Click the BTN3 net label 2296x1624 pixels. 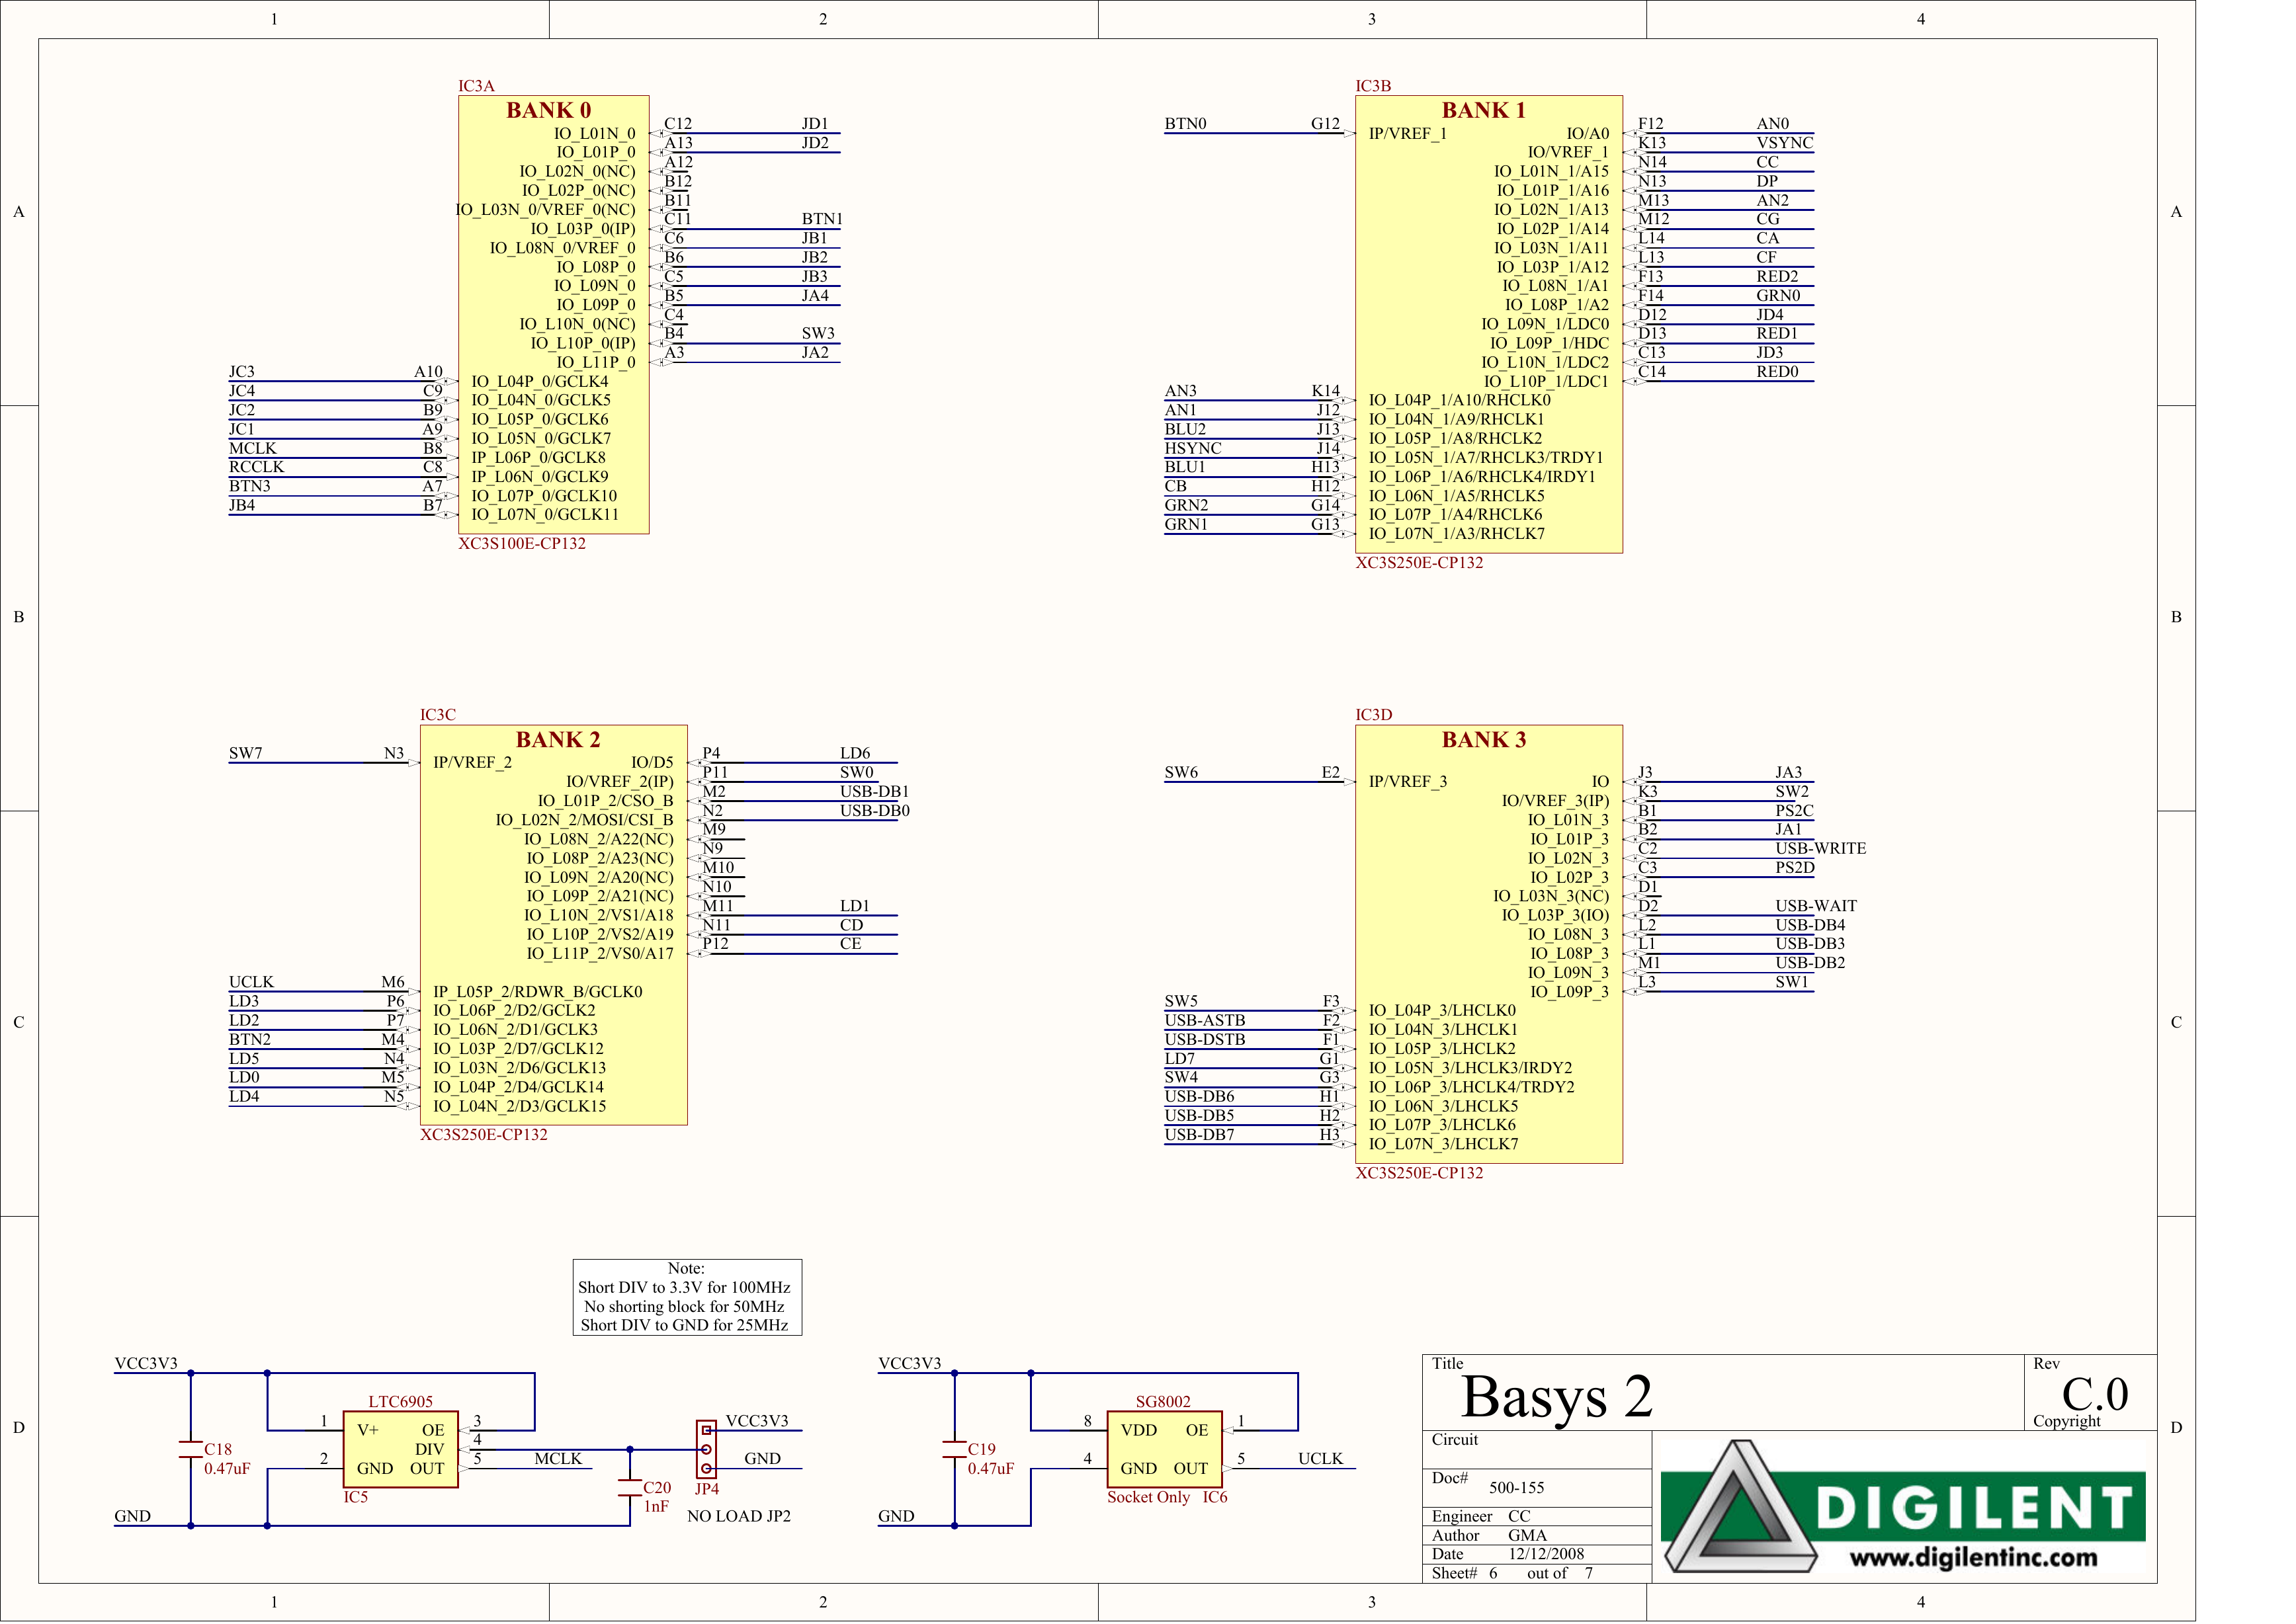tap(250, 486)
